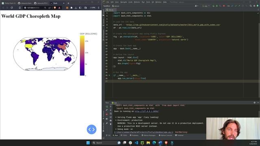This screenshot has height=146, width=260.
Task: Close the Dash browser tab
Action: tap(64, 3)
